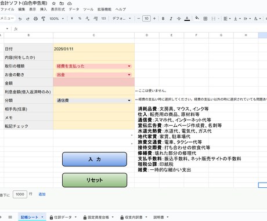Open the all sheets list icon

click(x=10, y=217)
